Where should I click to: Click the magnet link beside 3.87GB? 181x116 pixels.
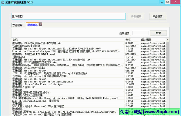click(x=153, y=65)
